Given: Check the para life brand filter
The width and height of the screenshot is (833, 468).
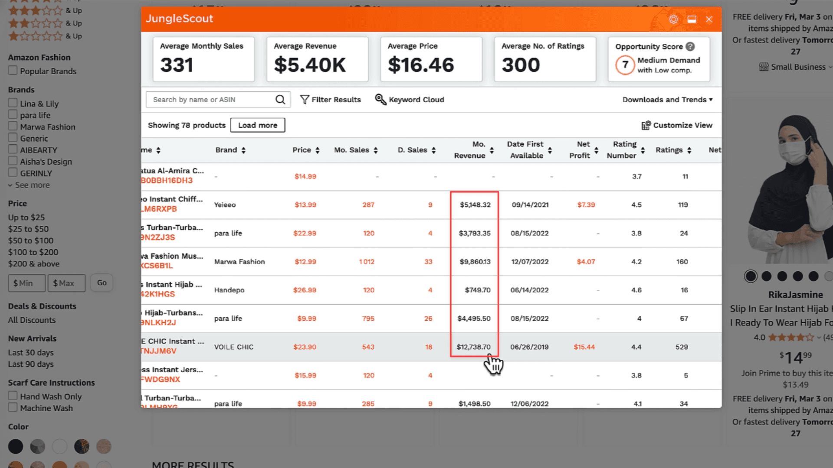Looking at the screenshot, I should pyautogui.click(x=13, y=114).
